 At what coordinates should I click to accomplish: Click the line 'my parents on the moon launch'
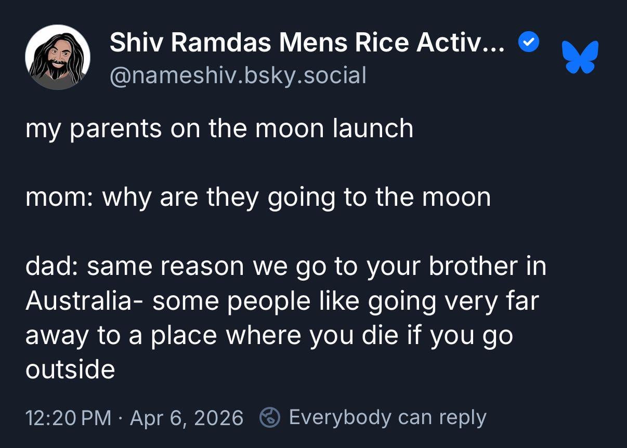(x=219, y=128)
